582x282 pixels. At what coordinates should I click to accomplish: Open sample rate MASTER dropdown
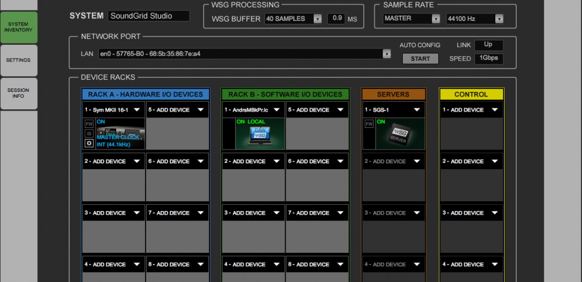[x=411, y=19]
